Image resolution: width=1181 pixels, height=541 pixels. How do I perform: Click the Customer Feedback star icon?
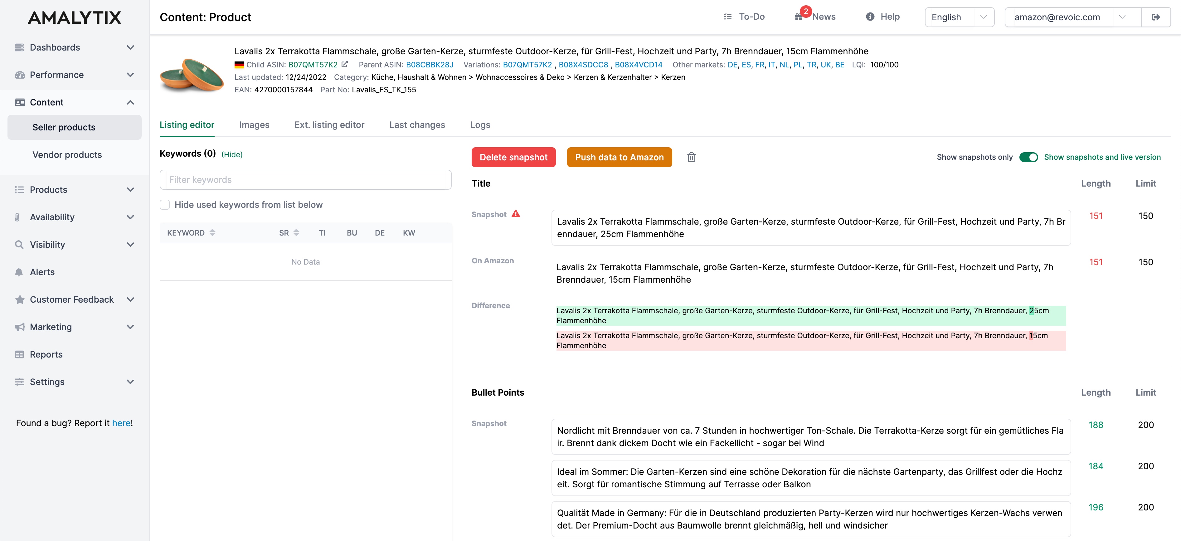[x=19, y=300]
